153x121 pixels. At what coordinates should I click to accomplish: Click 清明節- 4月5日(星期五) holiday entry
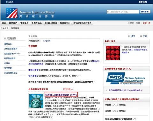point(115,111)
